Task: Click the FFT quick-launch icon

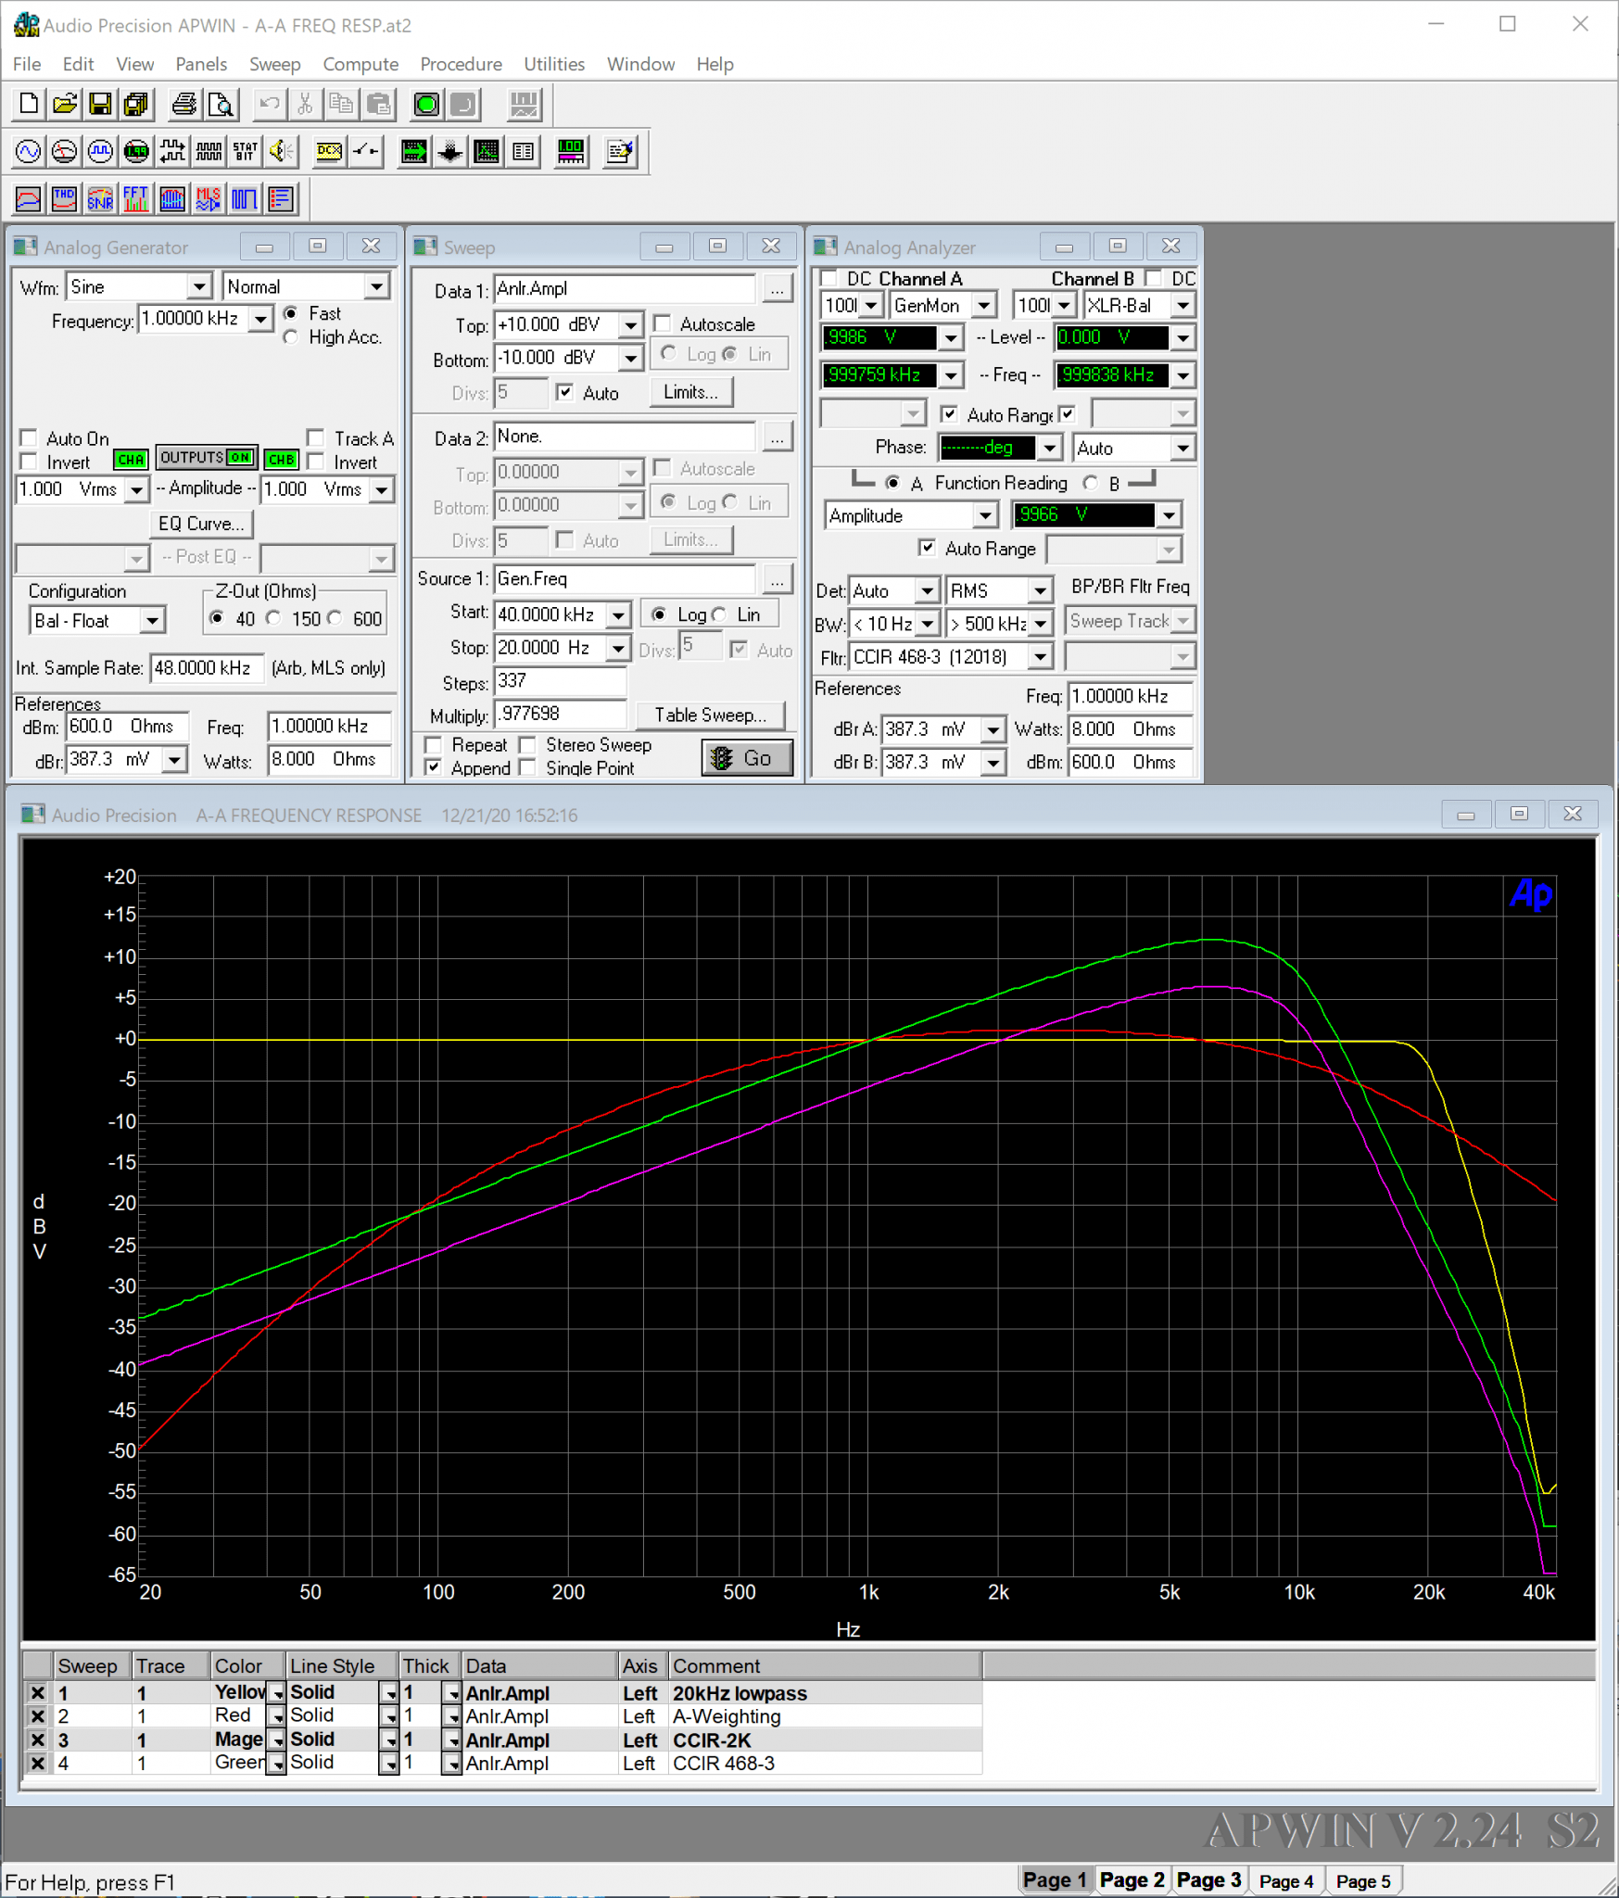Action: [136, 198]
